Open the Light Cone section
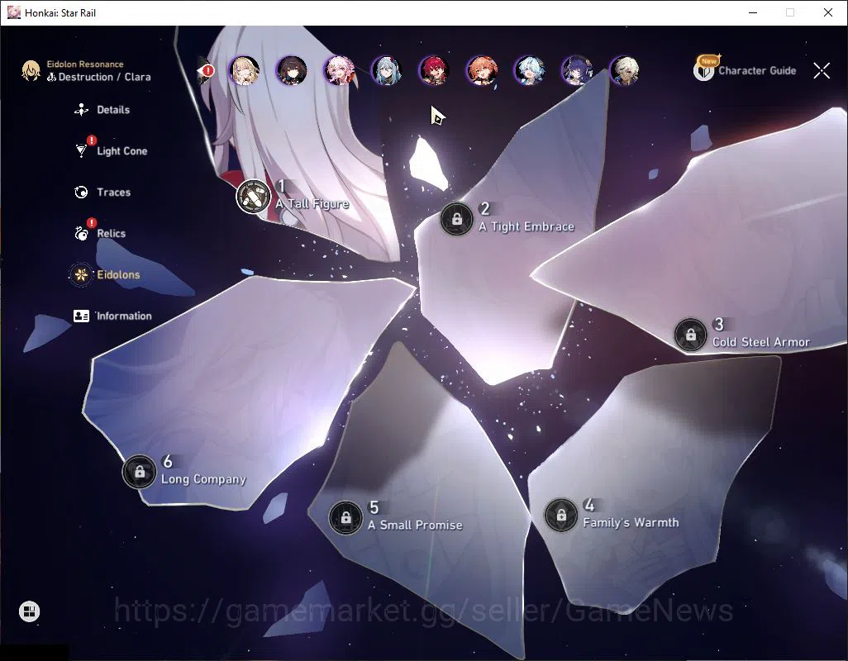The height and width of the screenshot is (661, 848). (x=111, y=151)
